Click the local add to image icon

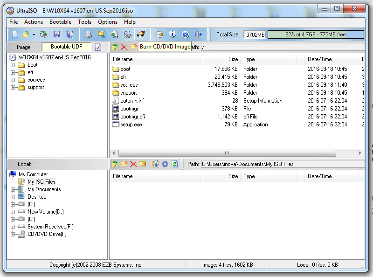(x=155, y=164)
